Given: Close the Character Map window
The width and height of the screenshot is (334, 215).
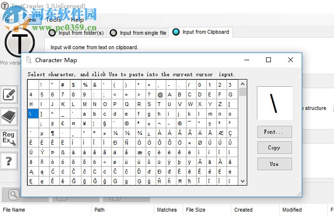Looking at the screenshot, I should [291, 60].
